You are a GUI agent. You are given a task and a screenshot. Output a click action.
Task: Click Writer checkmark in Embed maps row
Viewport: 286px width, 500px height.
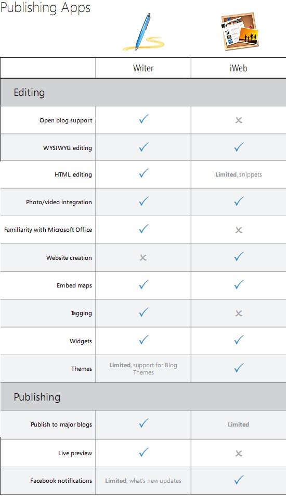[144, 284]
